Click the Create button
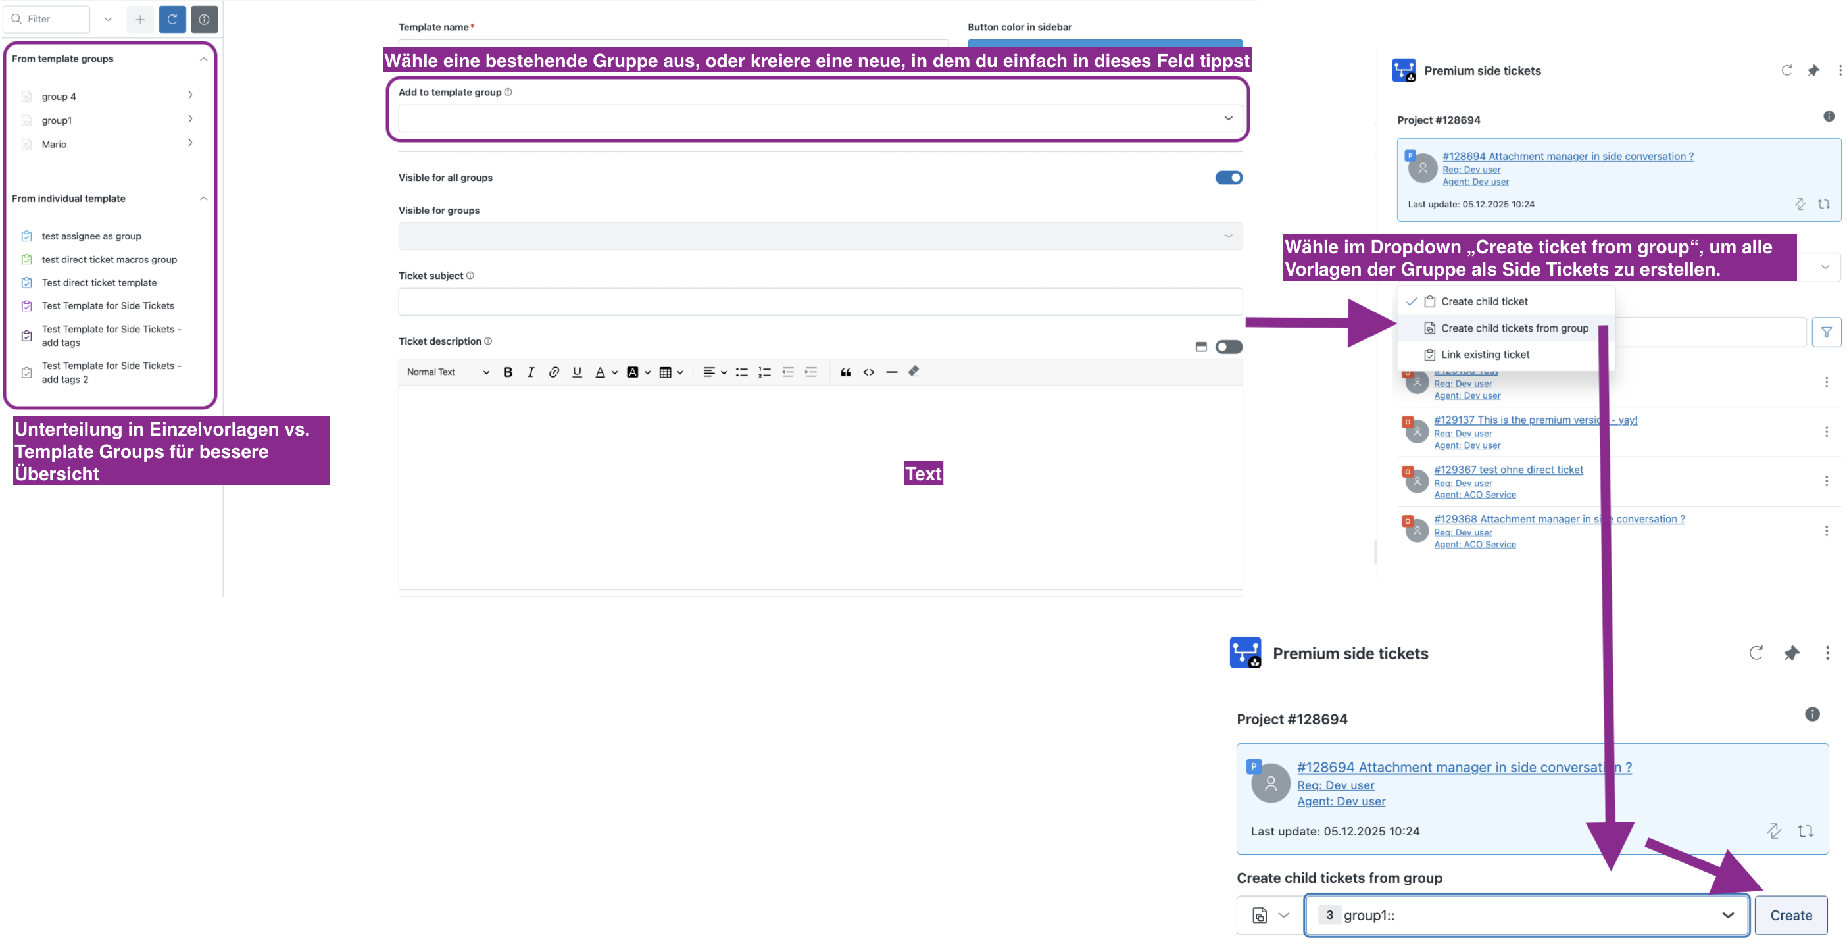 coord(1790,914)
